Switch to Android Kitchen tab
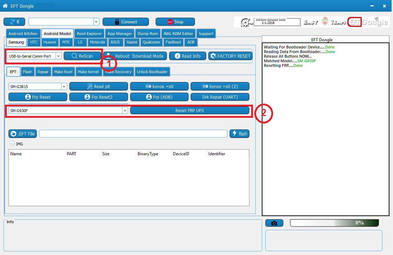The image size is (393, 255). pos(23,34)
